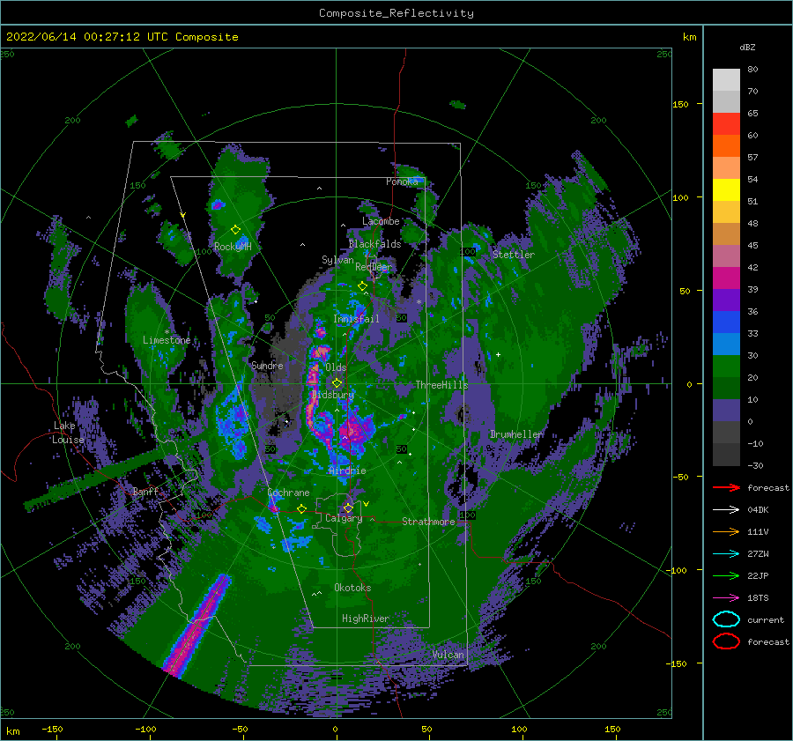This screenshot has width=793, height=741.
Task: Pick the orange 57-60 dBZ legend swatch
Action: click(726, 145)
